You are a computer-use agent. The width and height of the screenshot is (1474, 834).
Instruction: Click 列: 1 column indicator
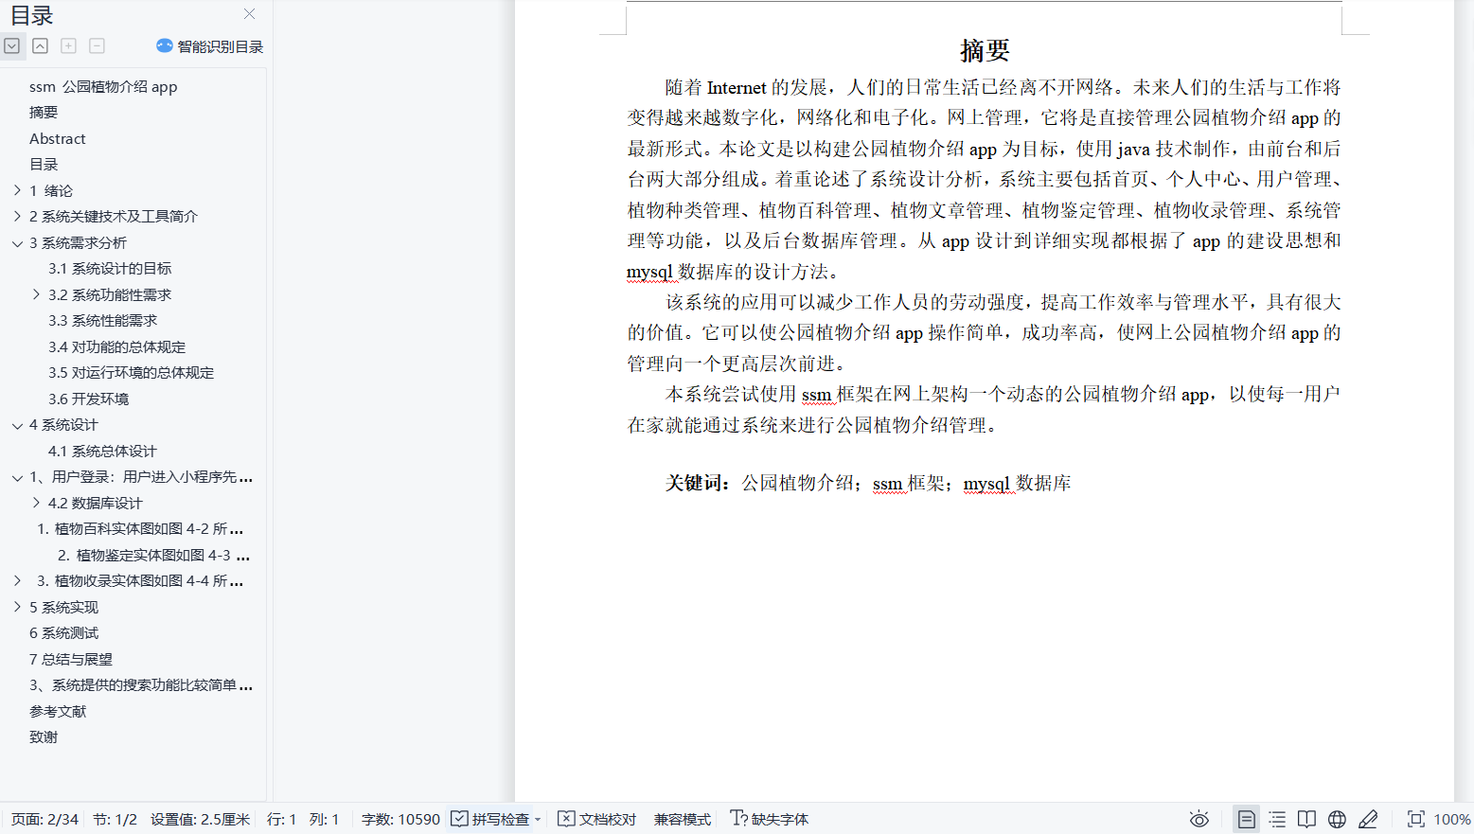click(x=324, y=819)
